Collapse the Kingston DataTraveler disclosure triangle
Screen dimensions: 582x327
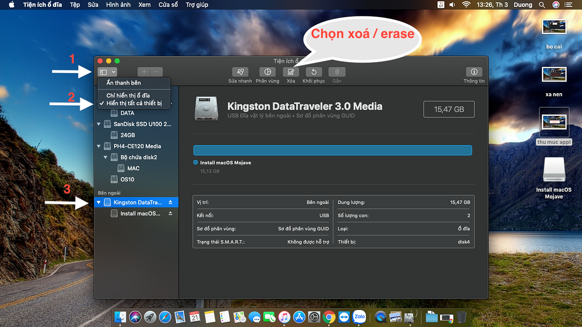(x=99, y=202)
